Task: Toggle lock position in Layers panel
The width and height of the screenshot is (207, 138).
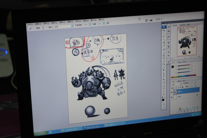Action: (x=180, y=87)
